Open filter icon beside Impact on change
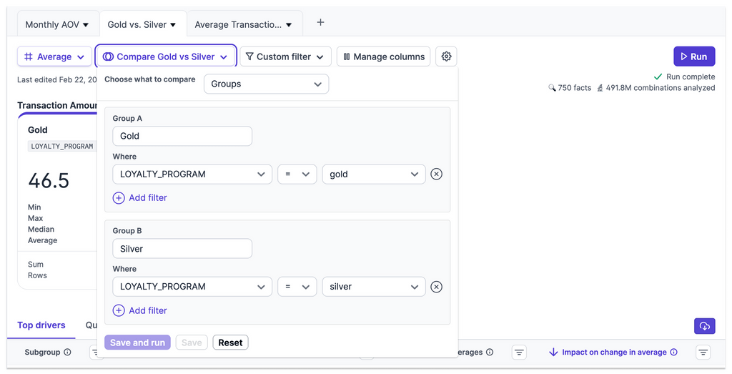This screenshot has height=374, width=732. tap(703, 353)
